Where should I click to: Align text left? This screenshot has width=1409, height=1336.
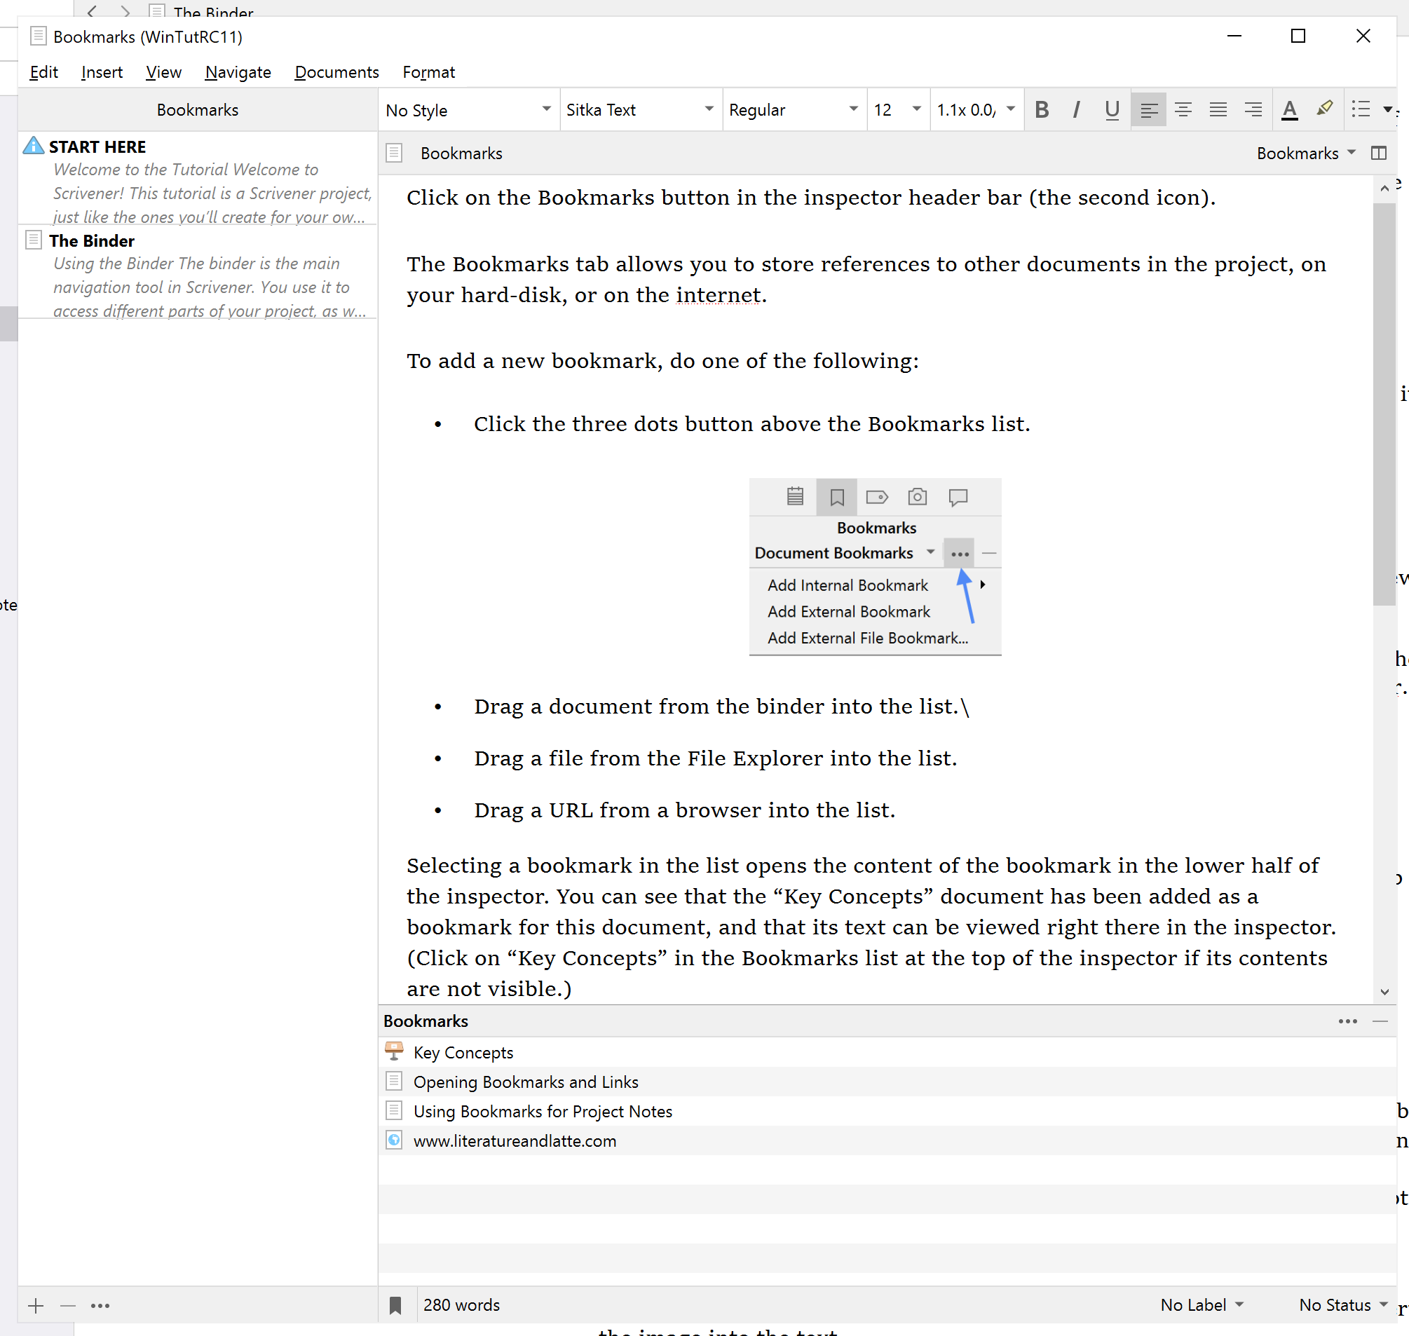1148,109
